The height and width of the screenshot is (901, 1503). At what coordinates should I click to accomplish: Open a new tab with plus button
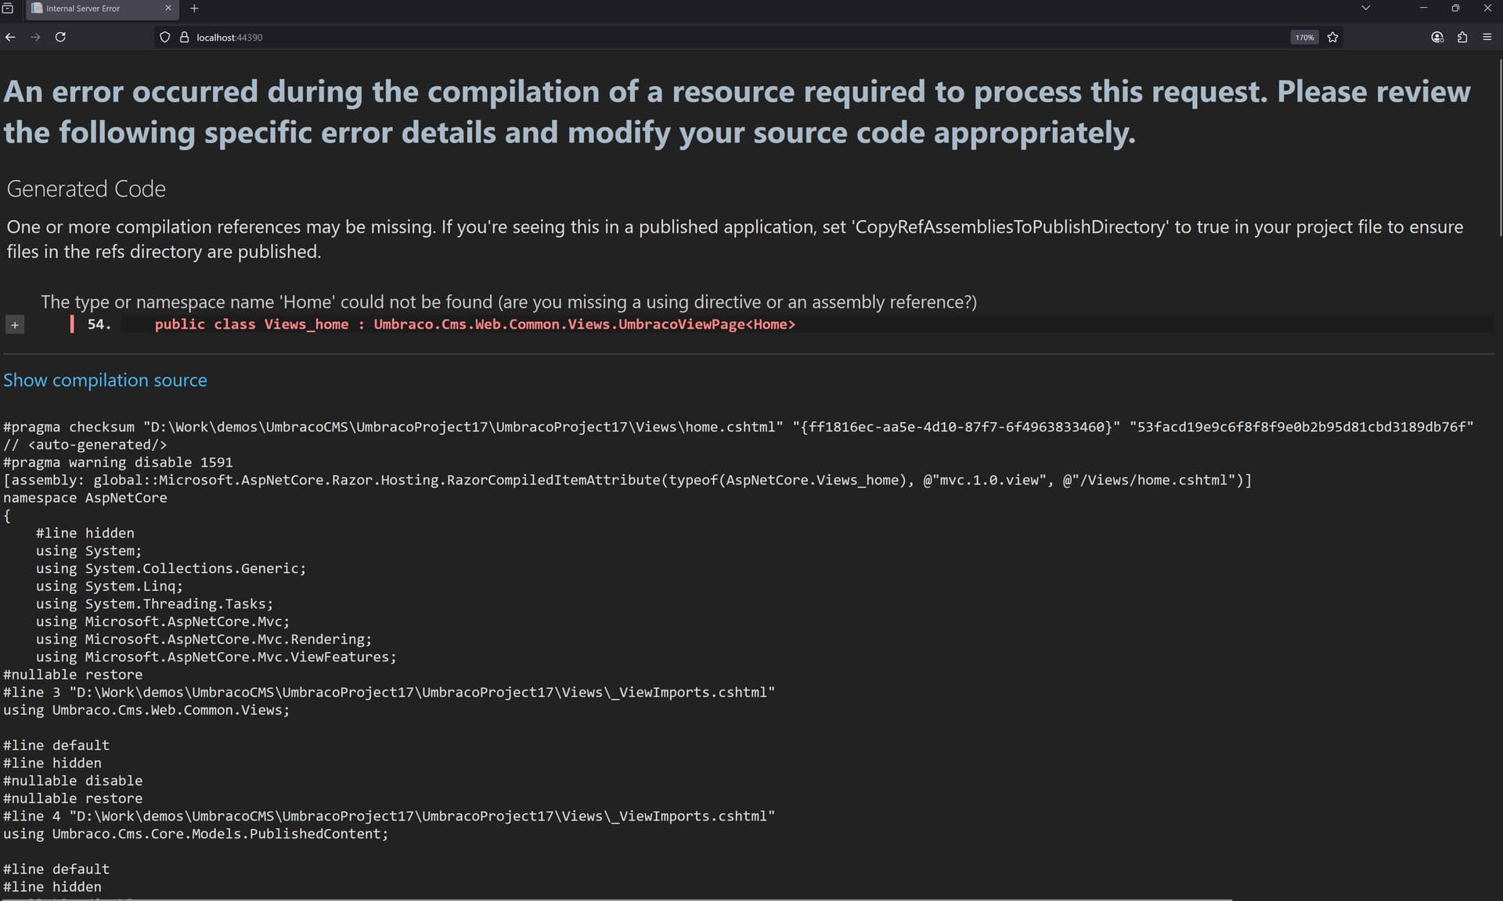[194, 8]
